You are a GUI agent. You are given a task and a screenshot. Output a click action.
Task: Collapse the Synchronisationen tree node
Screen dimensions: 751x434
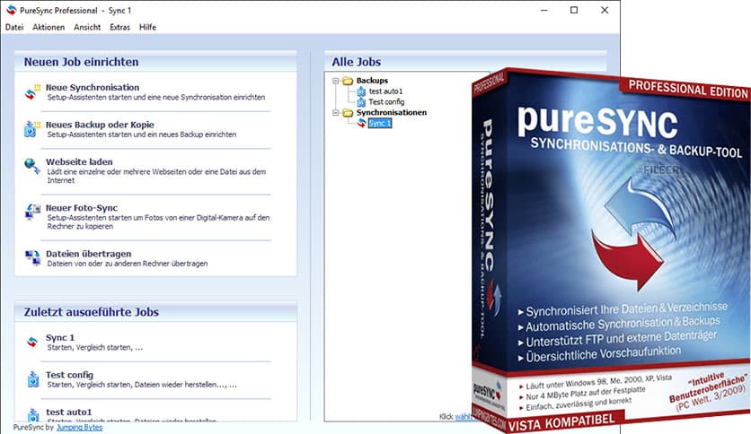pos(336,113)
